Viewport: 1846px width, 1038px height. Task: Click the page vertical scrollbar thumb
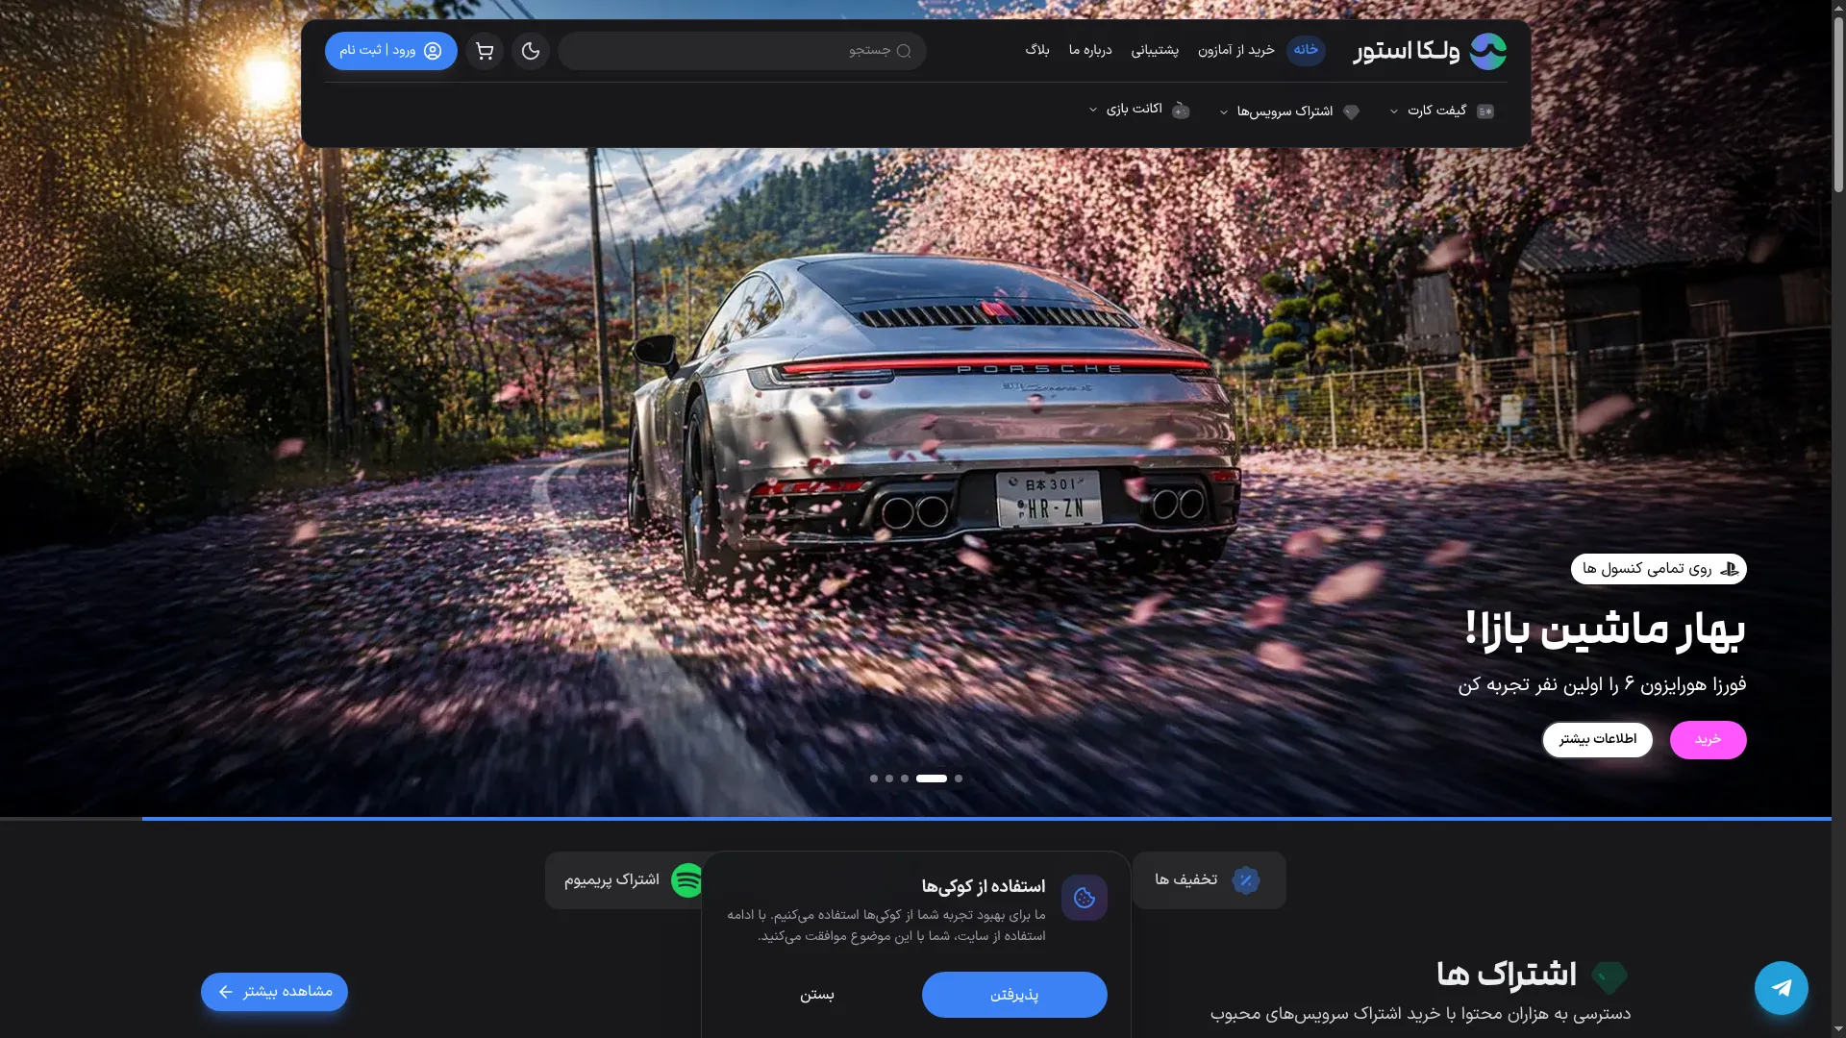pyautogui.click(x=1838, y=106)
